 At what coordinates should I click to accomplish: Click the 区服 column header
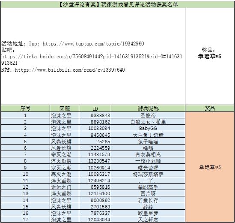pos(65,108)
